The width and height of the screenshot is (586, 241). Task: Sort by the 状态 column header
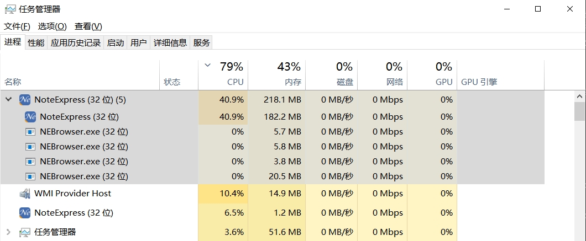tap(179, 75)
